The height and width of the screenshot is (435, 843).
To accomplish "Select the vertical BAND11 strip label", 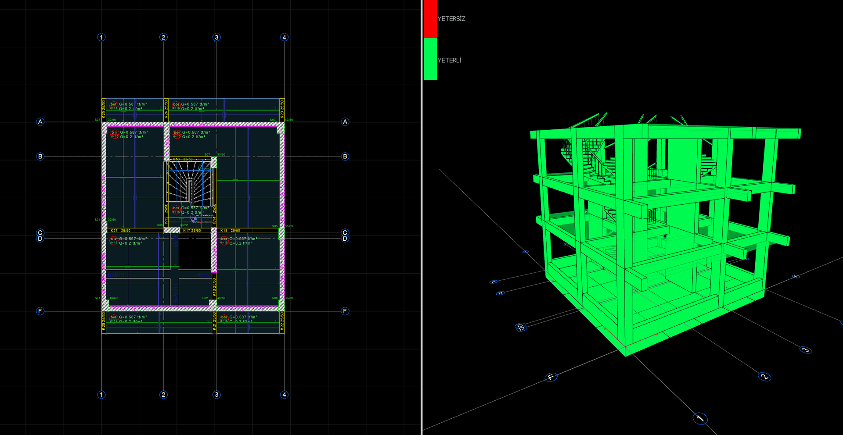I will (x=176, y=293).
